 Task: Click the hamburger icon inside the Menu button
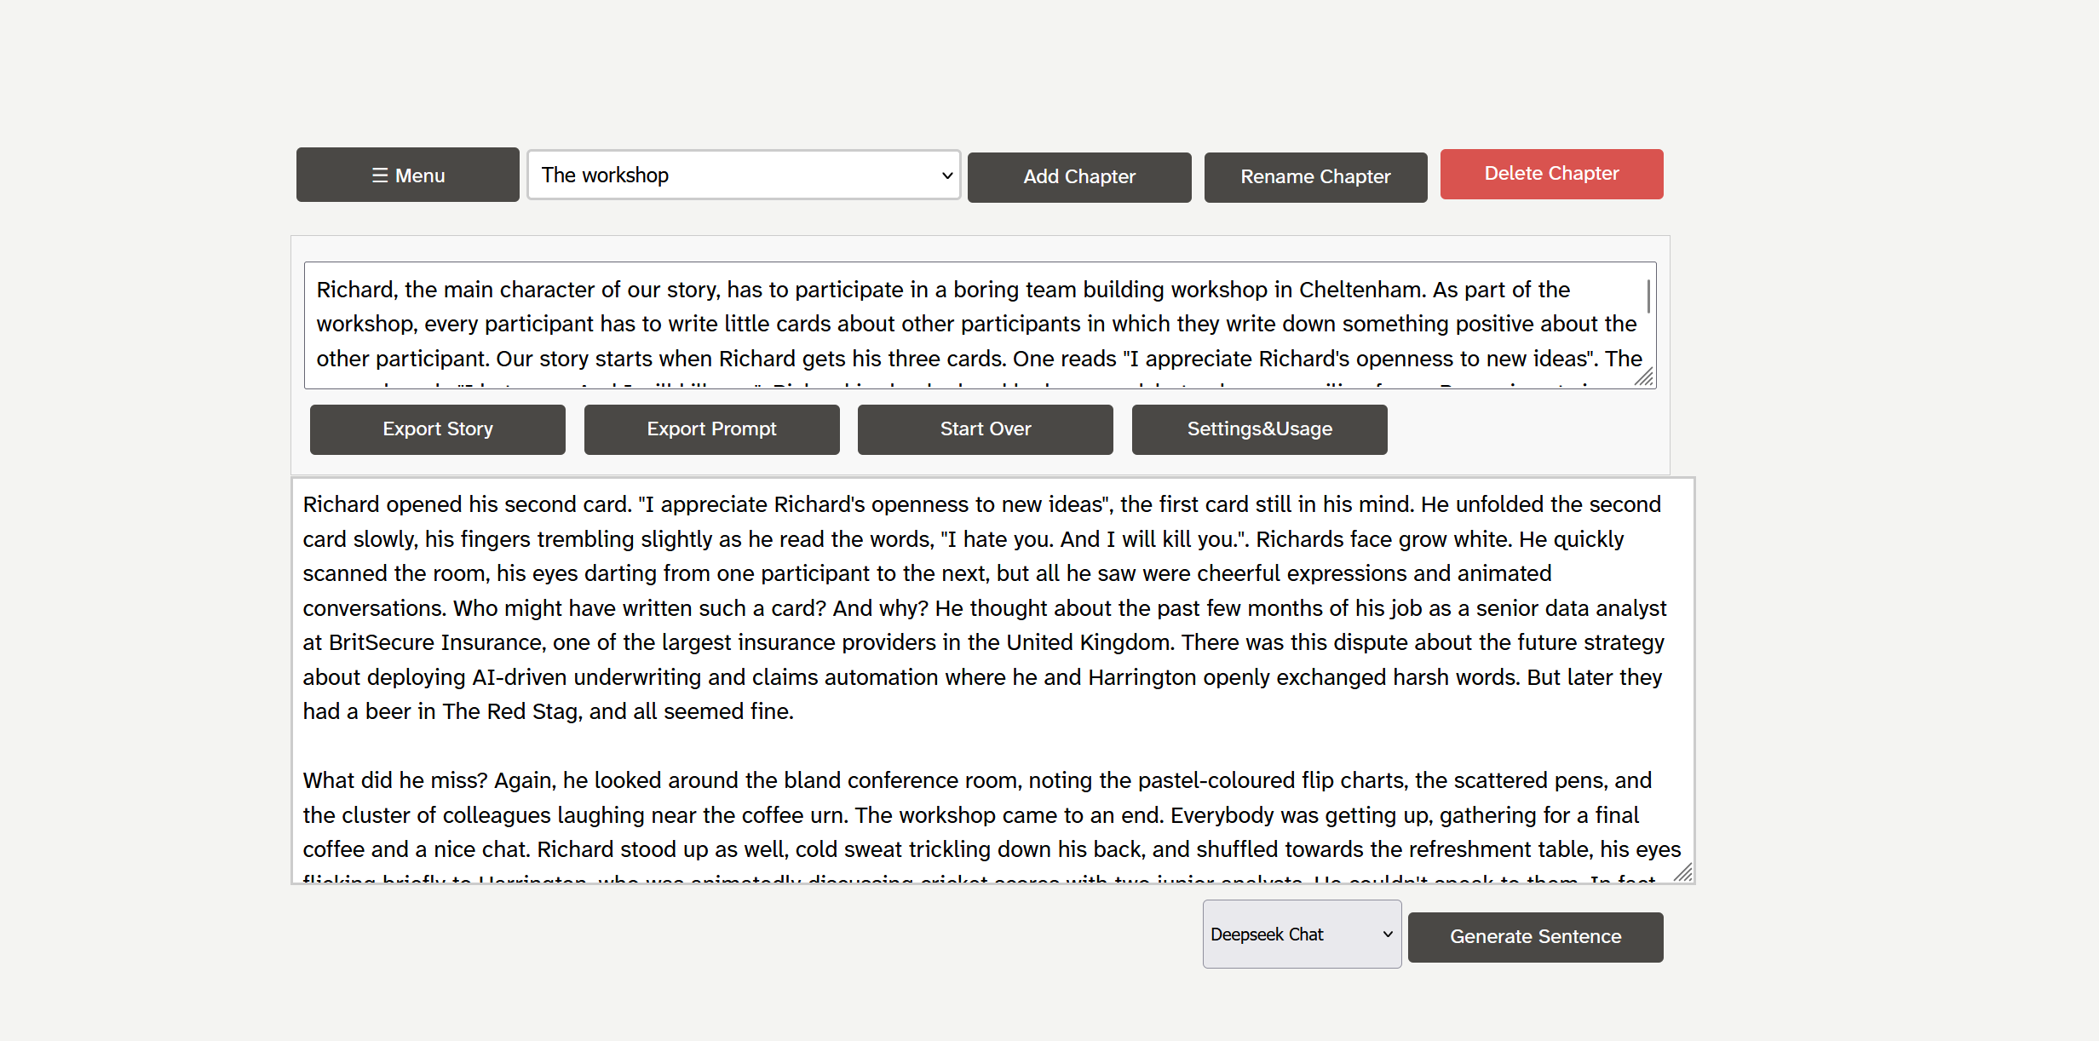pyautogui.click(x=381, y=175)
